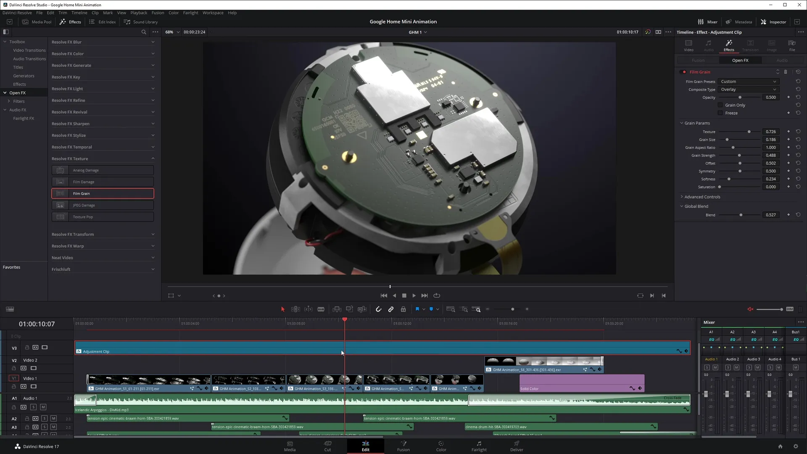807x454 pixels.
Task: Toggle the DIM button for audio
Action: [790, 309]
